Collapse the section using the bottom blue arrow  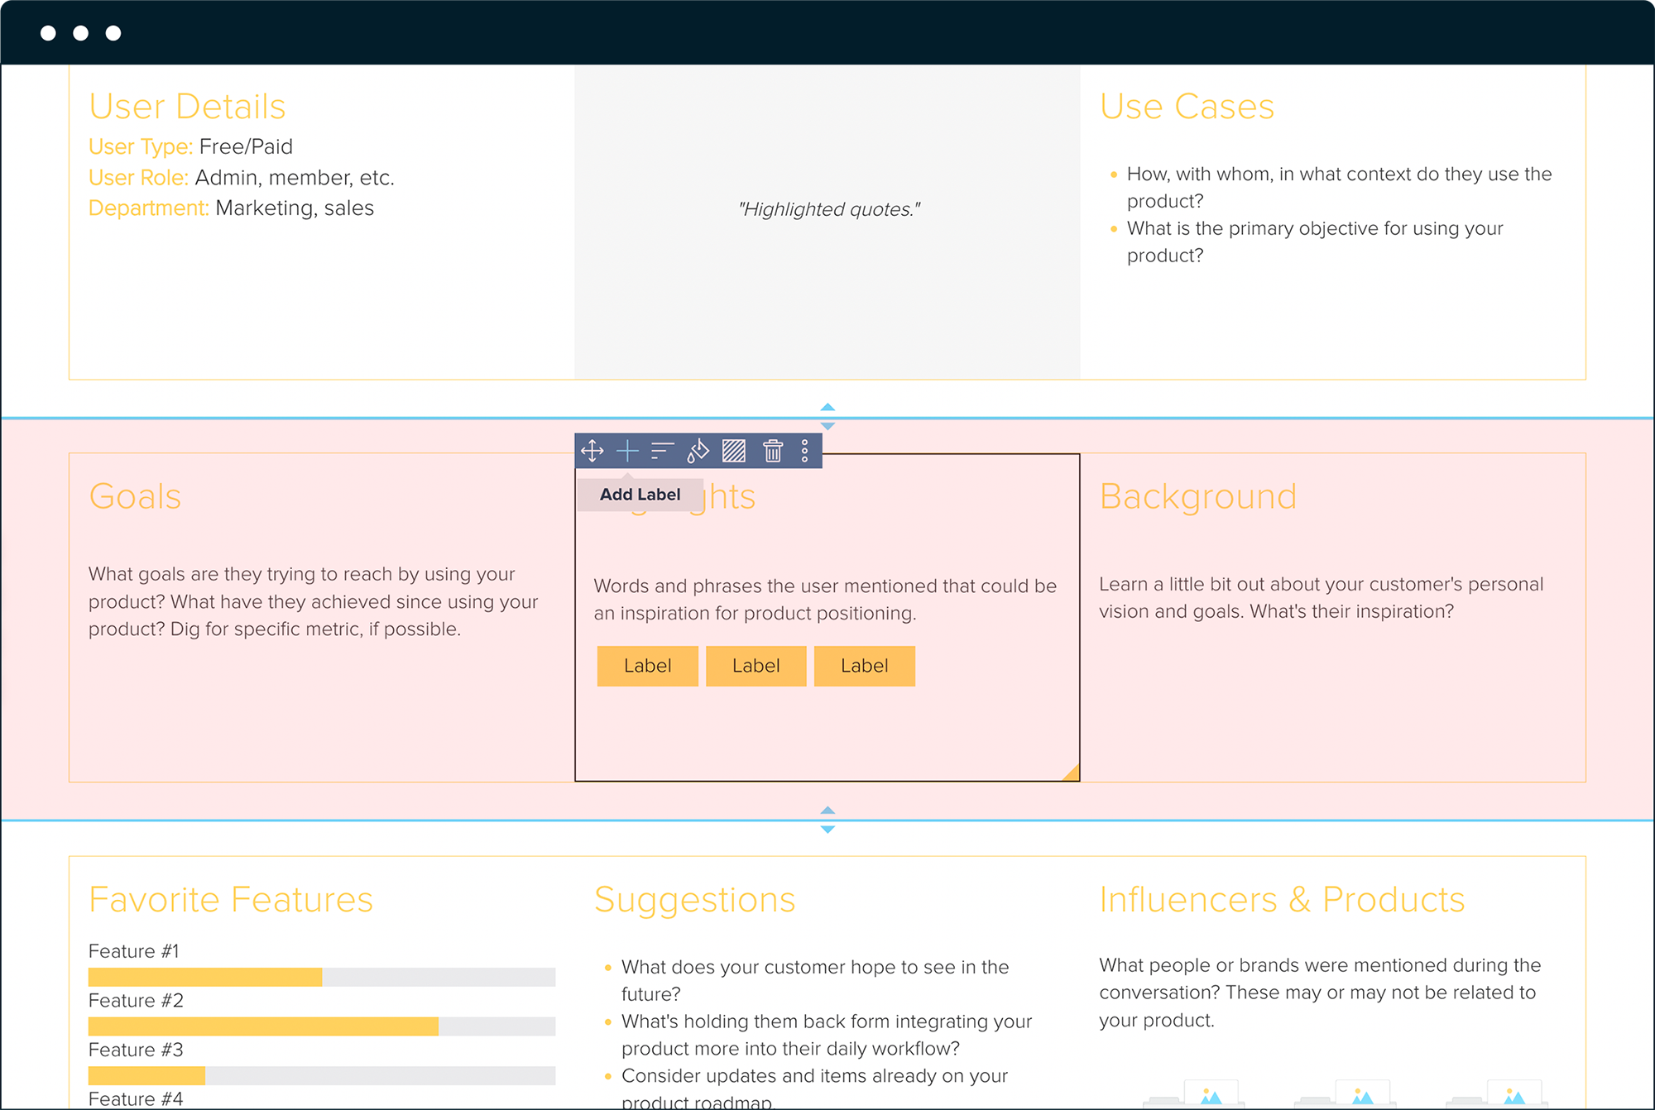point(827,828)
